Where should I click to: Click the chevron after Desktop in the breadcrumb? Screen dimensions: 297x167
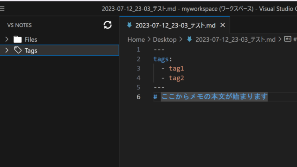click(x=181, y=39)
